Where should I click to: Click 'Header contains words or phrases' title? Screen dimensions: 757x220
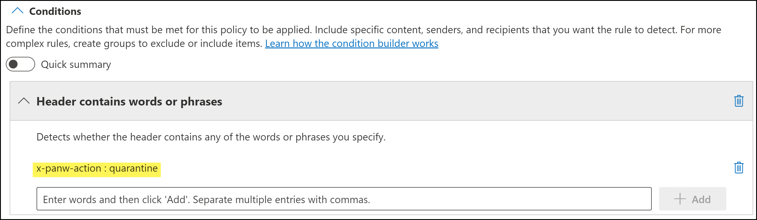[x=129, y=102]
